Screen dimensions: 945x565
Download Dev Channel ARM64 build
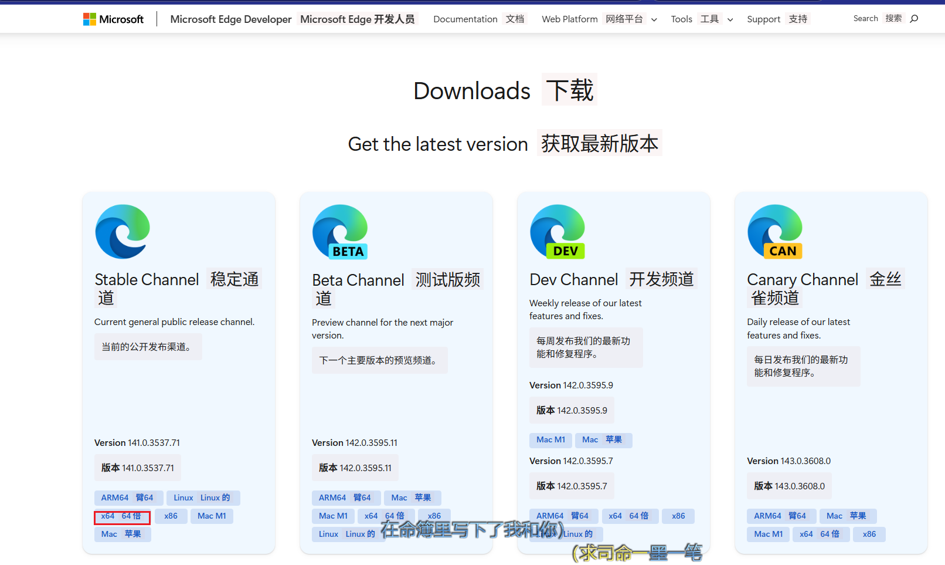[564, 516]
